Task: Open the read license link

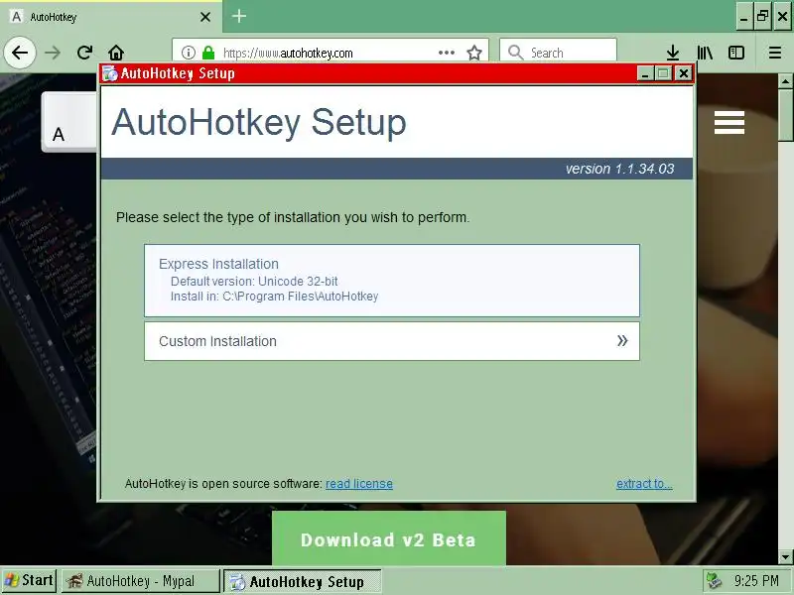Action: click(x=359, y=484)
